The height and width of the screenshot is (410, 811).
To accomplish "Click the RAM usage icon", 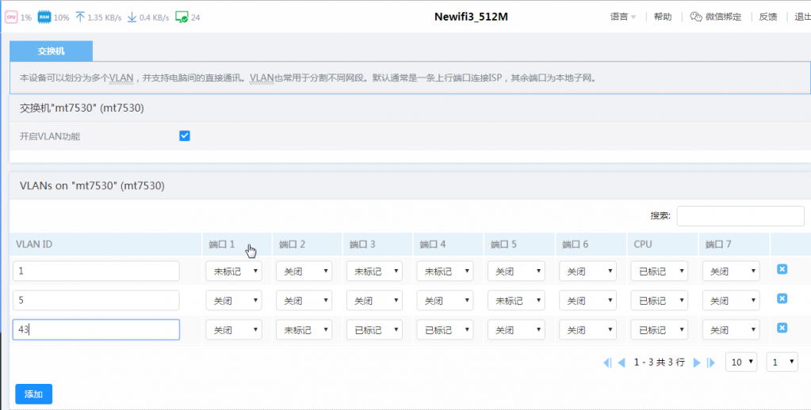I will [44, 17].
